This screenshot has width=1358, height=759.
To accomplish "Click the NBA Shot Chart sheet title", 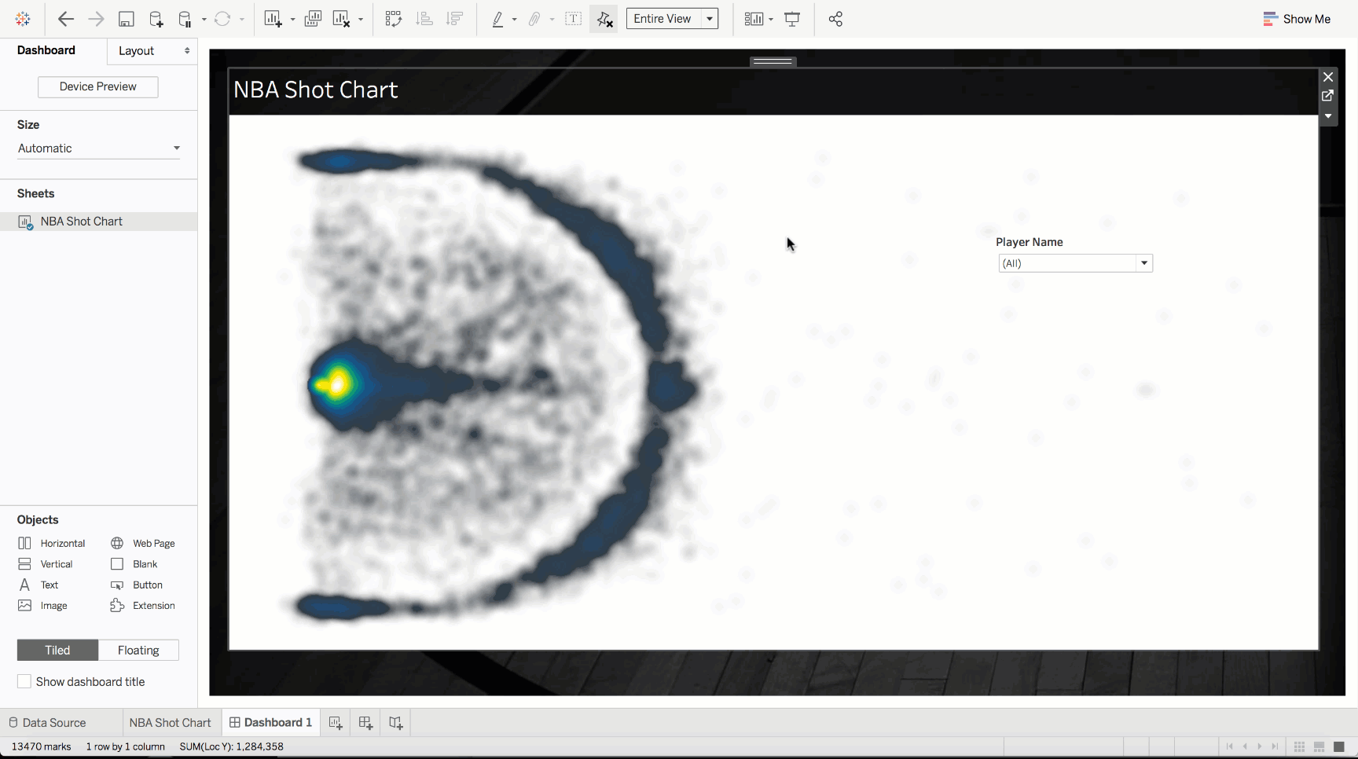I will point(316,90).
